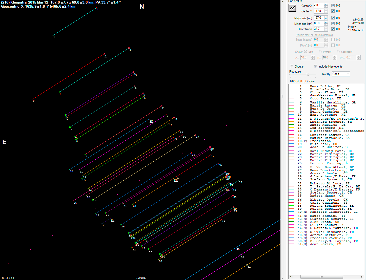Click the Find best fit chart icon

pos(292,8)
